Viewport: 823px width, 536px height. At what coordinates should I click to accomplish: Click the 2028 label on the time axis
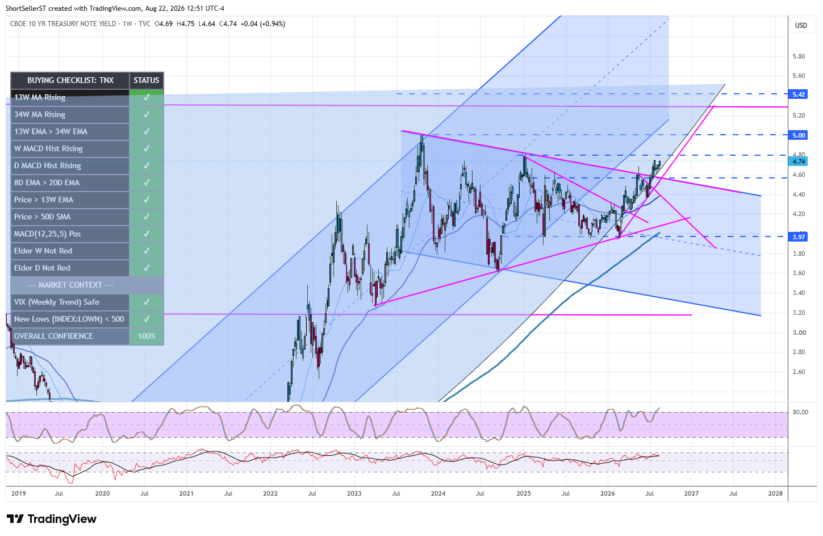click(775, 493)
